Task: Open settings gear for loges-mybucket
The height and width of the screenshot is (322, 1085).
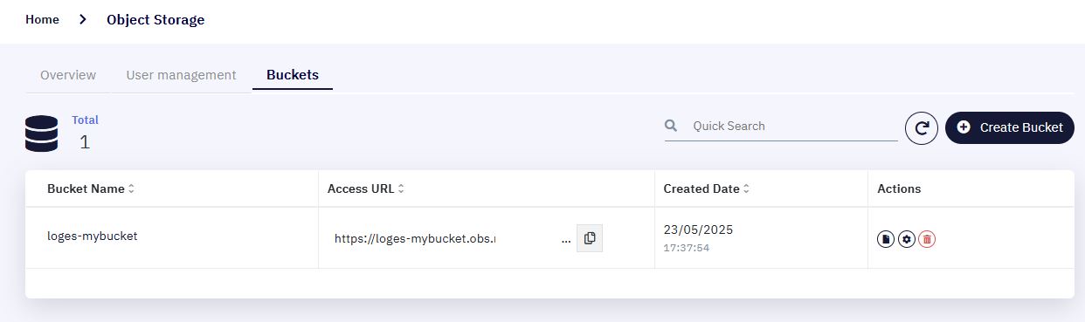Action: 907,239
